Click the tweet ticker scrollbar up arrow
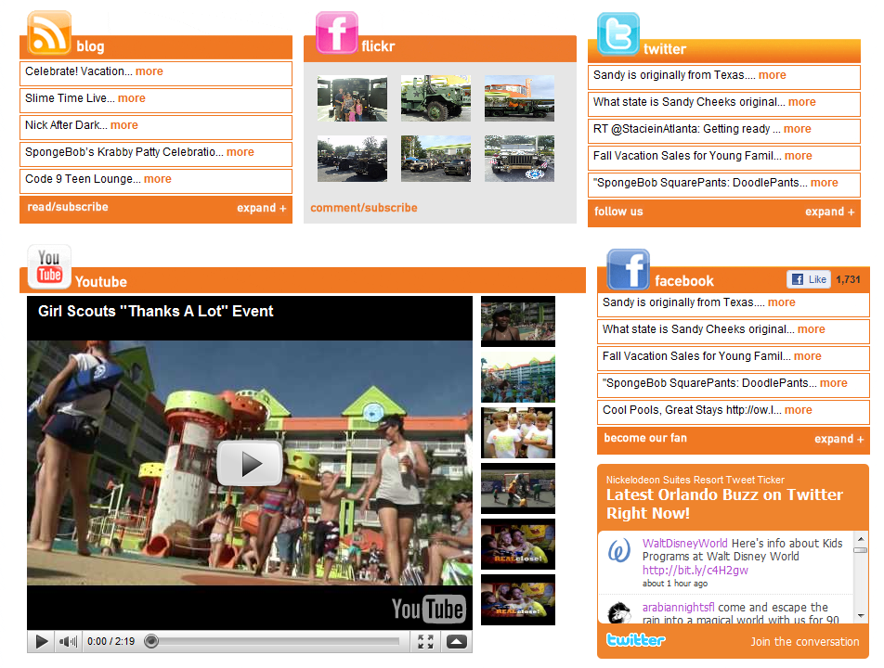 [x=861, y=538]
